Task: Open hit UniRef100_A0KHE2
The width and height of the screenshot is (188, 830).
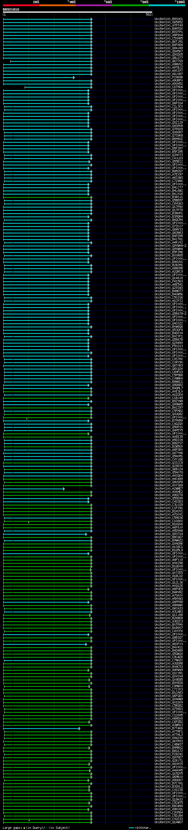Action: coord(168,492)
